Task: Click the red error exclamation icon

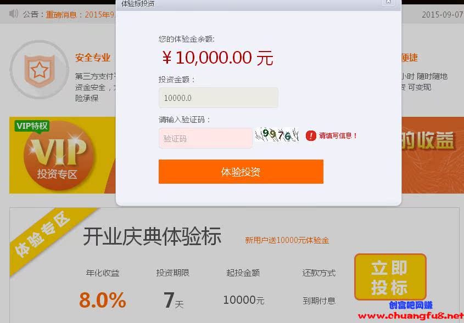Action: (311, 135)
